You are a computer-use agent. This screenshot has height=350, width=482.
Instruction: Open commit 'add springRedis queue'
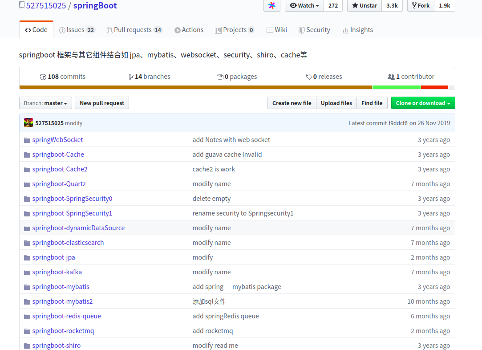click(x=226, y=316)
